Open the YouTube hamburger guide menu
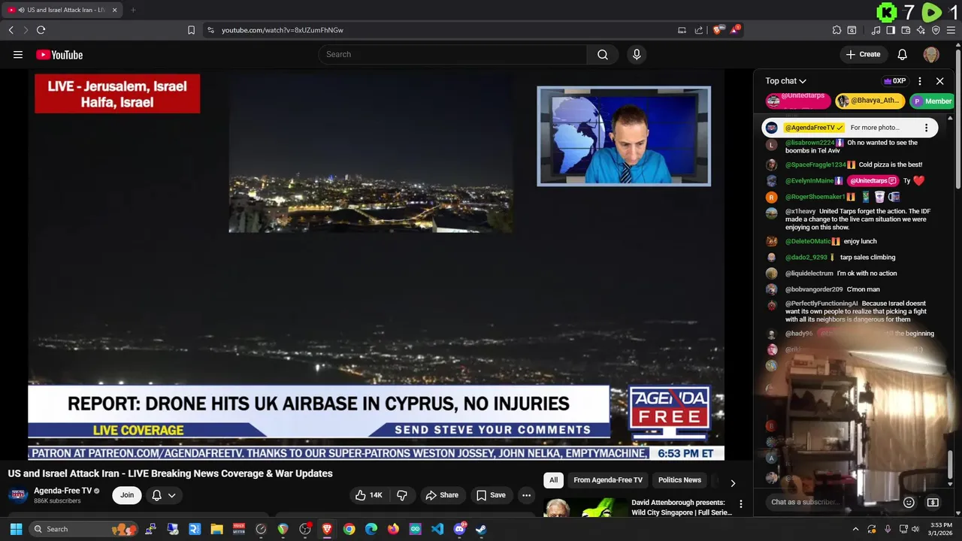 [18, 54]
